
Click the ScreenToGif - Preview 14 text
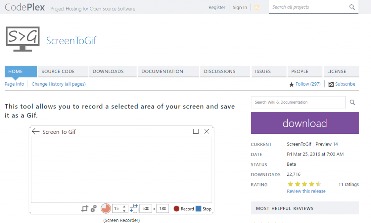312,144
